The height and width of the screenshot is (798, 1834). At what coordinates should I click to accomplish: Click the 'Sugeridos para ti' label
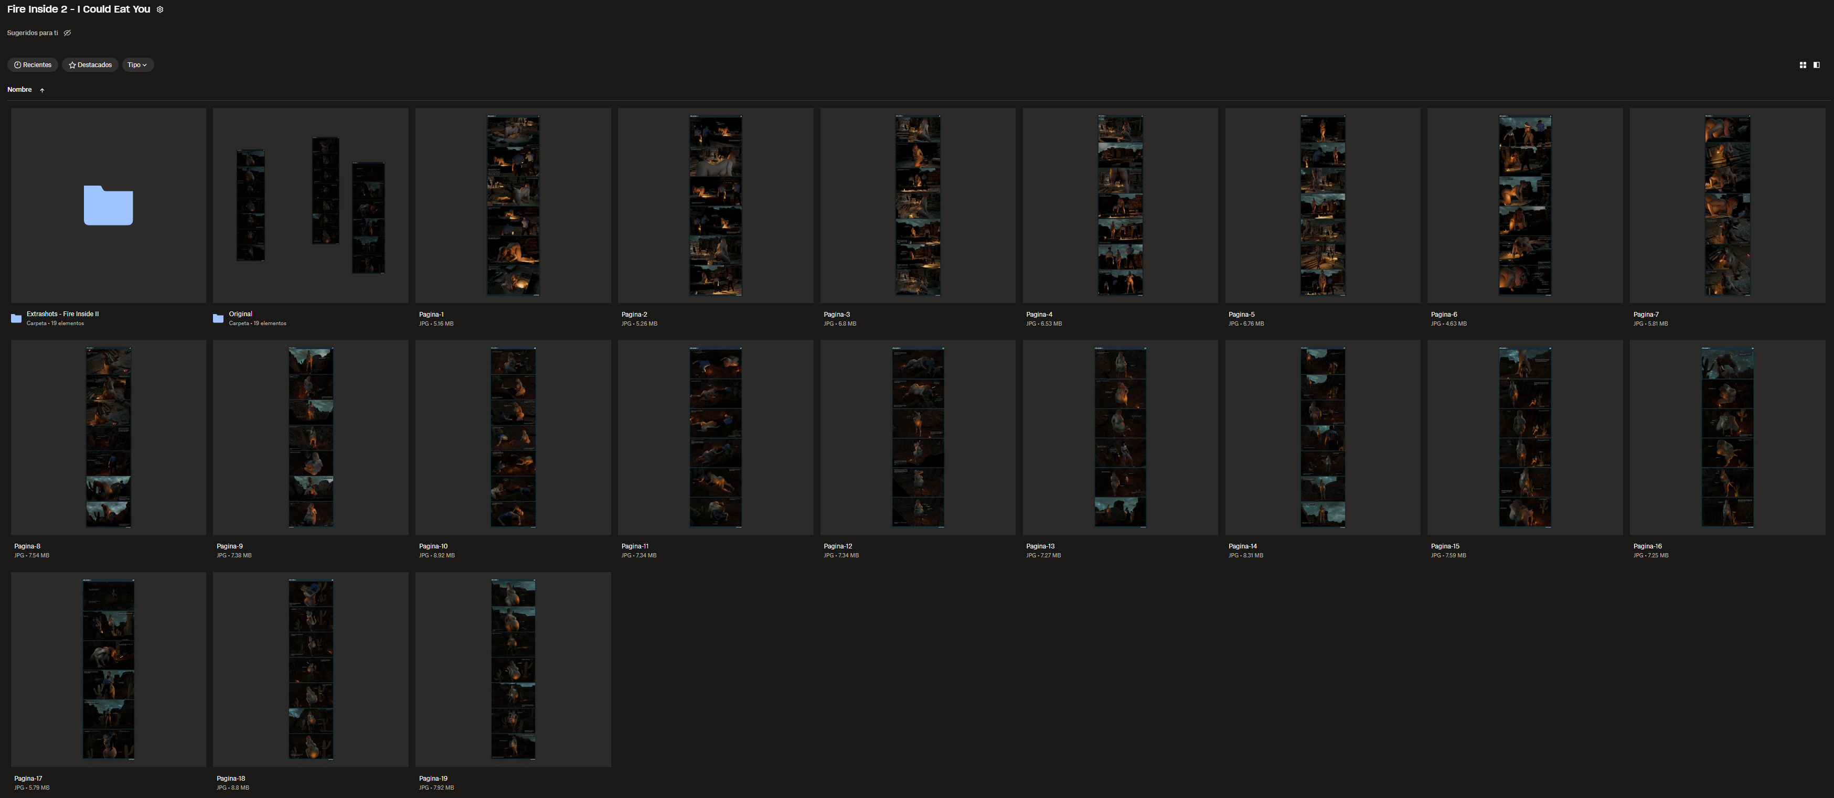pos(33,33)
